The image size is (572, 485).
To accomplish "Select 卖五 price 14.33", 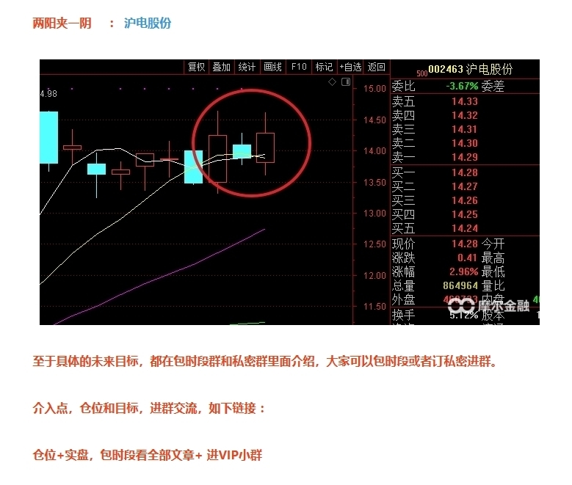I will tap(464, 101).
